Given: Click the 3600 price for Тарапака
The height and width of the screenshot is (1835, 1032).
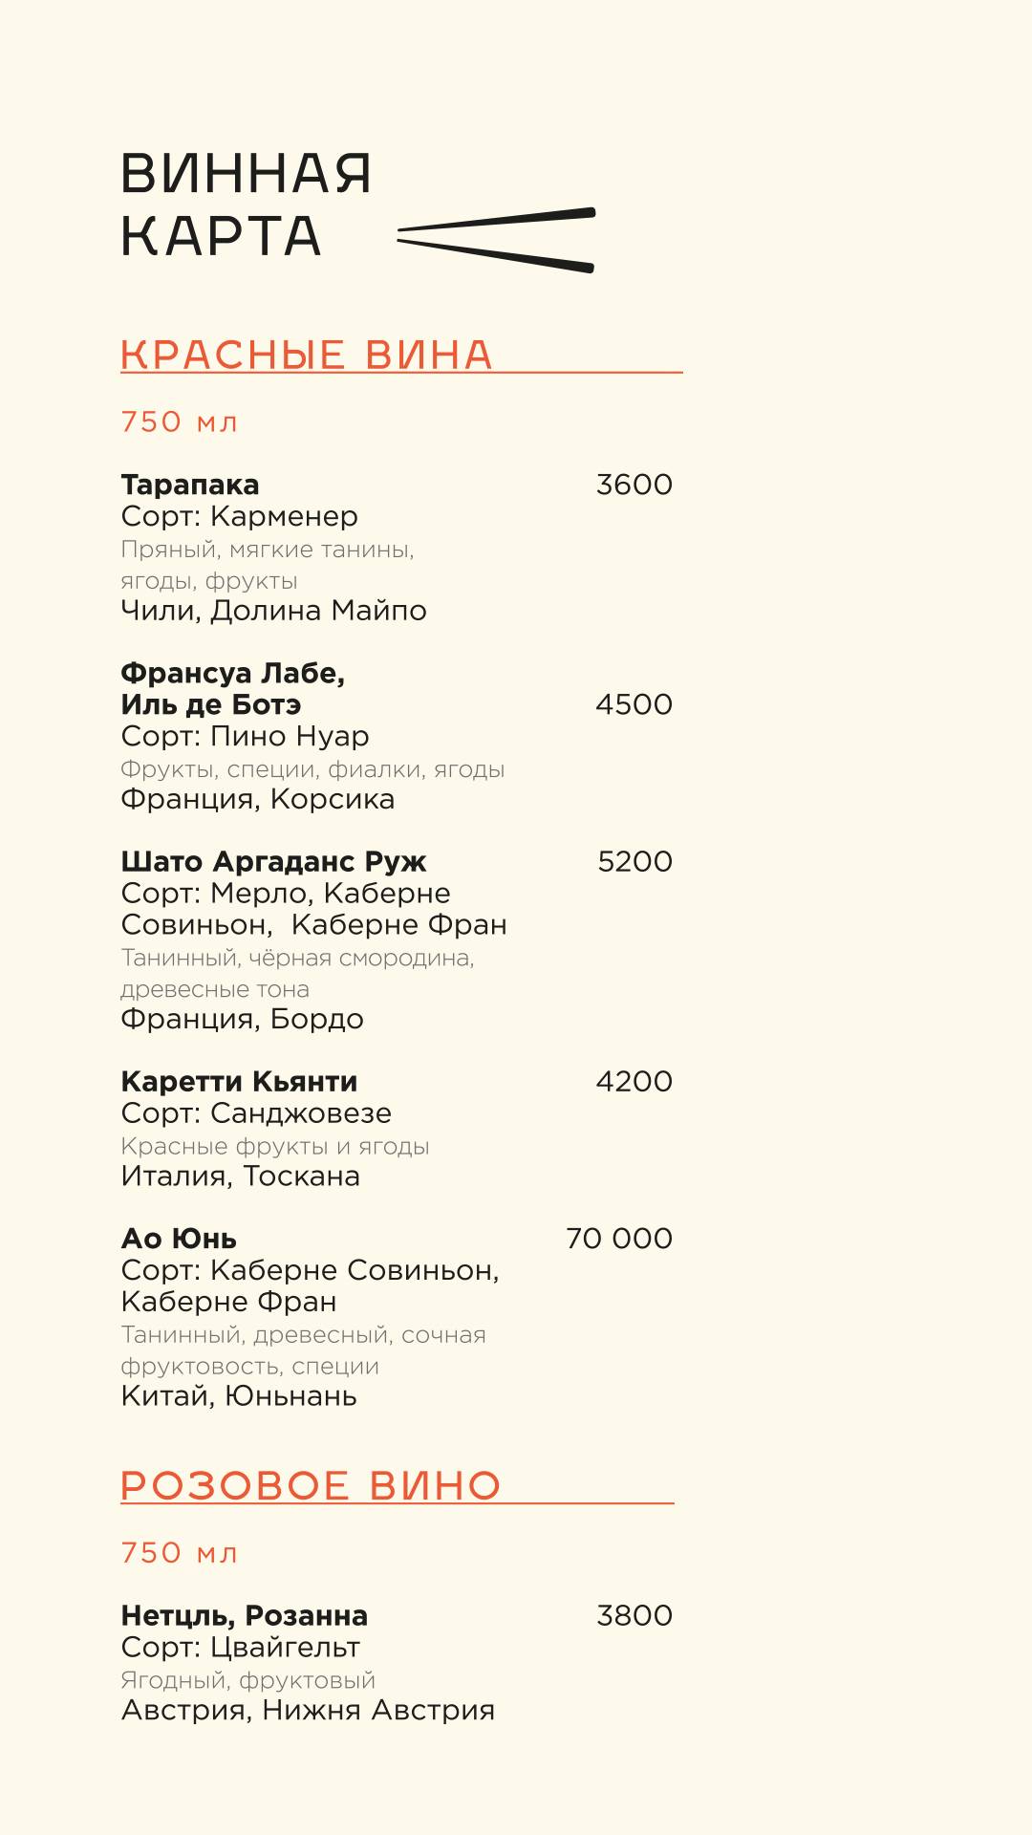Looking at the screenshot, I should tap(634, 485).
